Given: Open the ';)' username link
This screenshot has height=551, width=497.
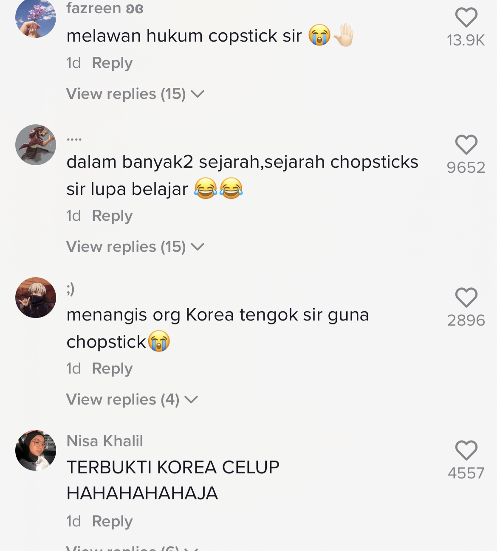Looking at the screenshot, I should point(71,289).
